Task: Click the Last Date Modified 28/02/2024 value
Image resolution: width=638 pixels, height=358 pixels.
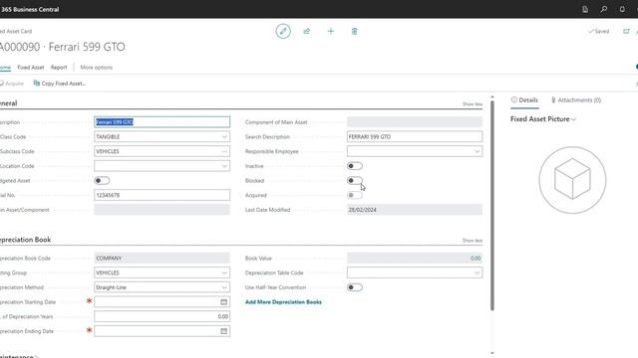Action: pos(415,210)
